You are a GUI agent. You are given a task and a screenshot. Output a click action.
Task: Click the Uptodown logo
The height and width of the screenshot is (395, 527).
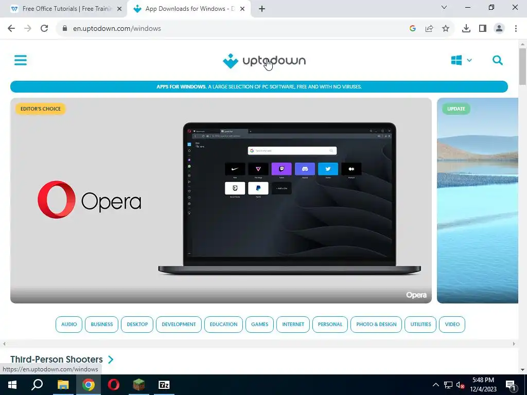[264, 61]
